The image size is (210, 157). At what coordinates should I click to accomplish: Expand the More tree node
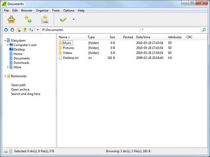[x=8, y=67]
